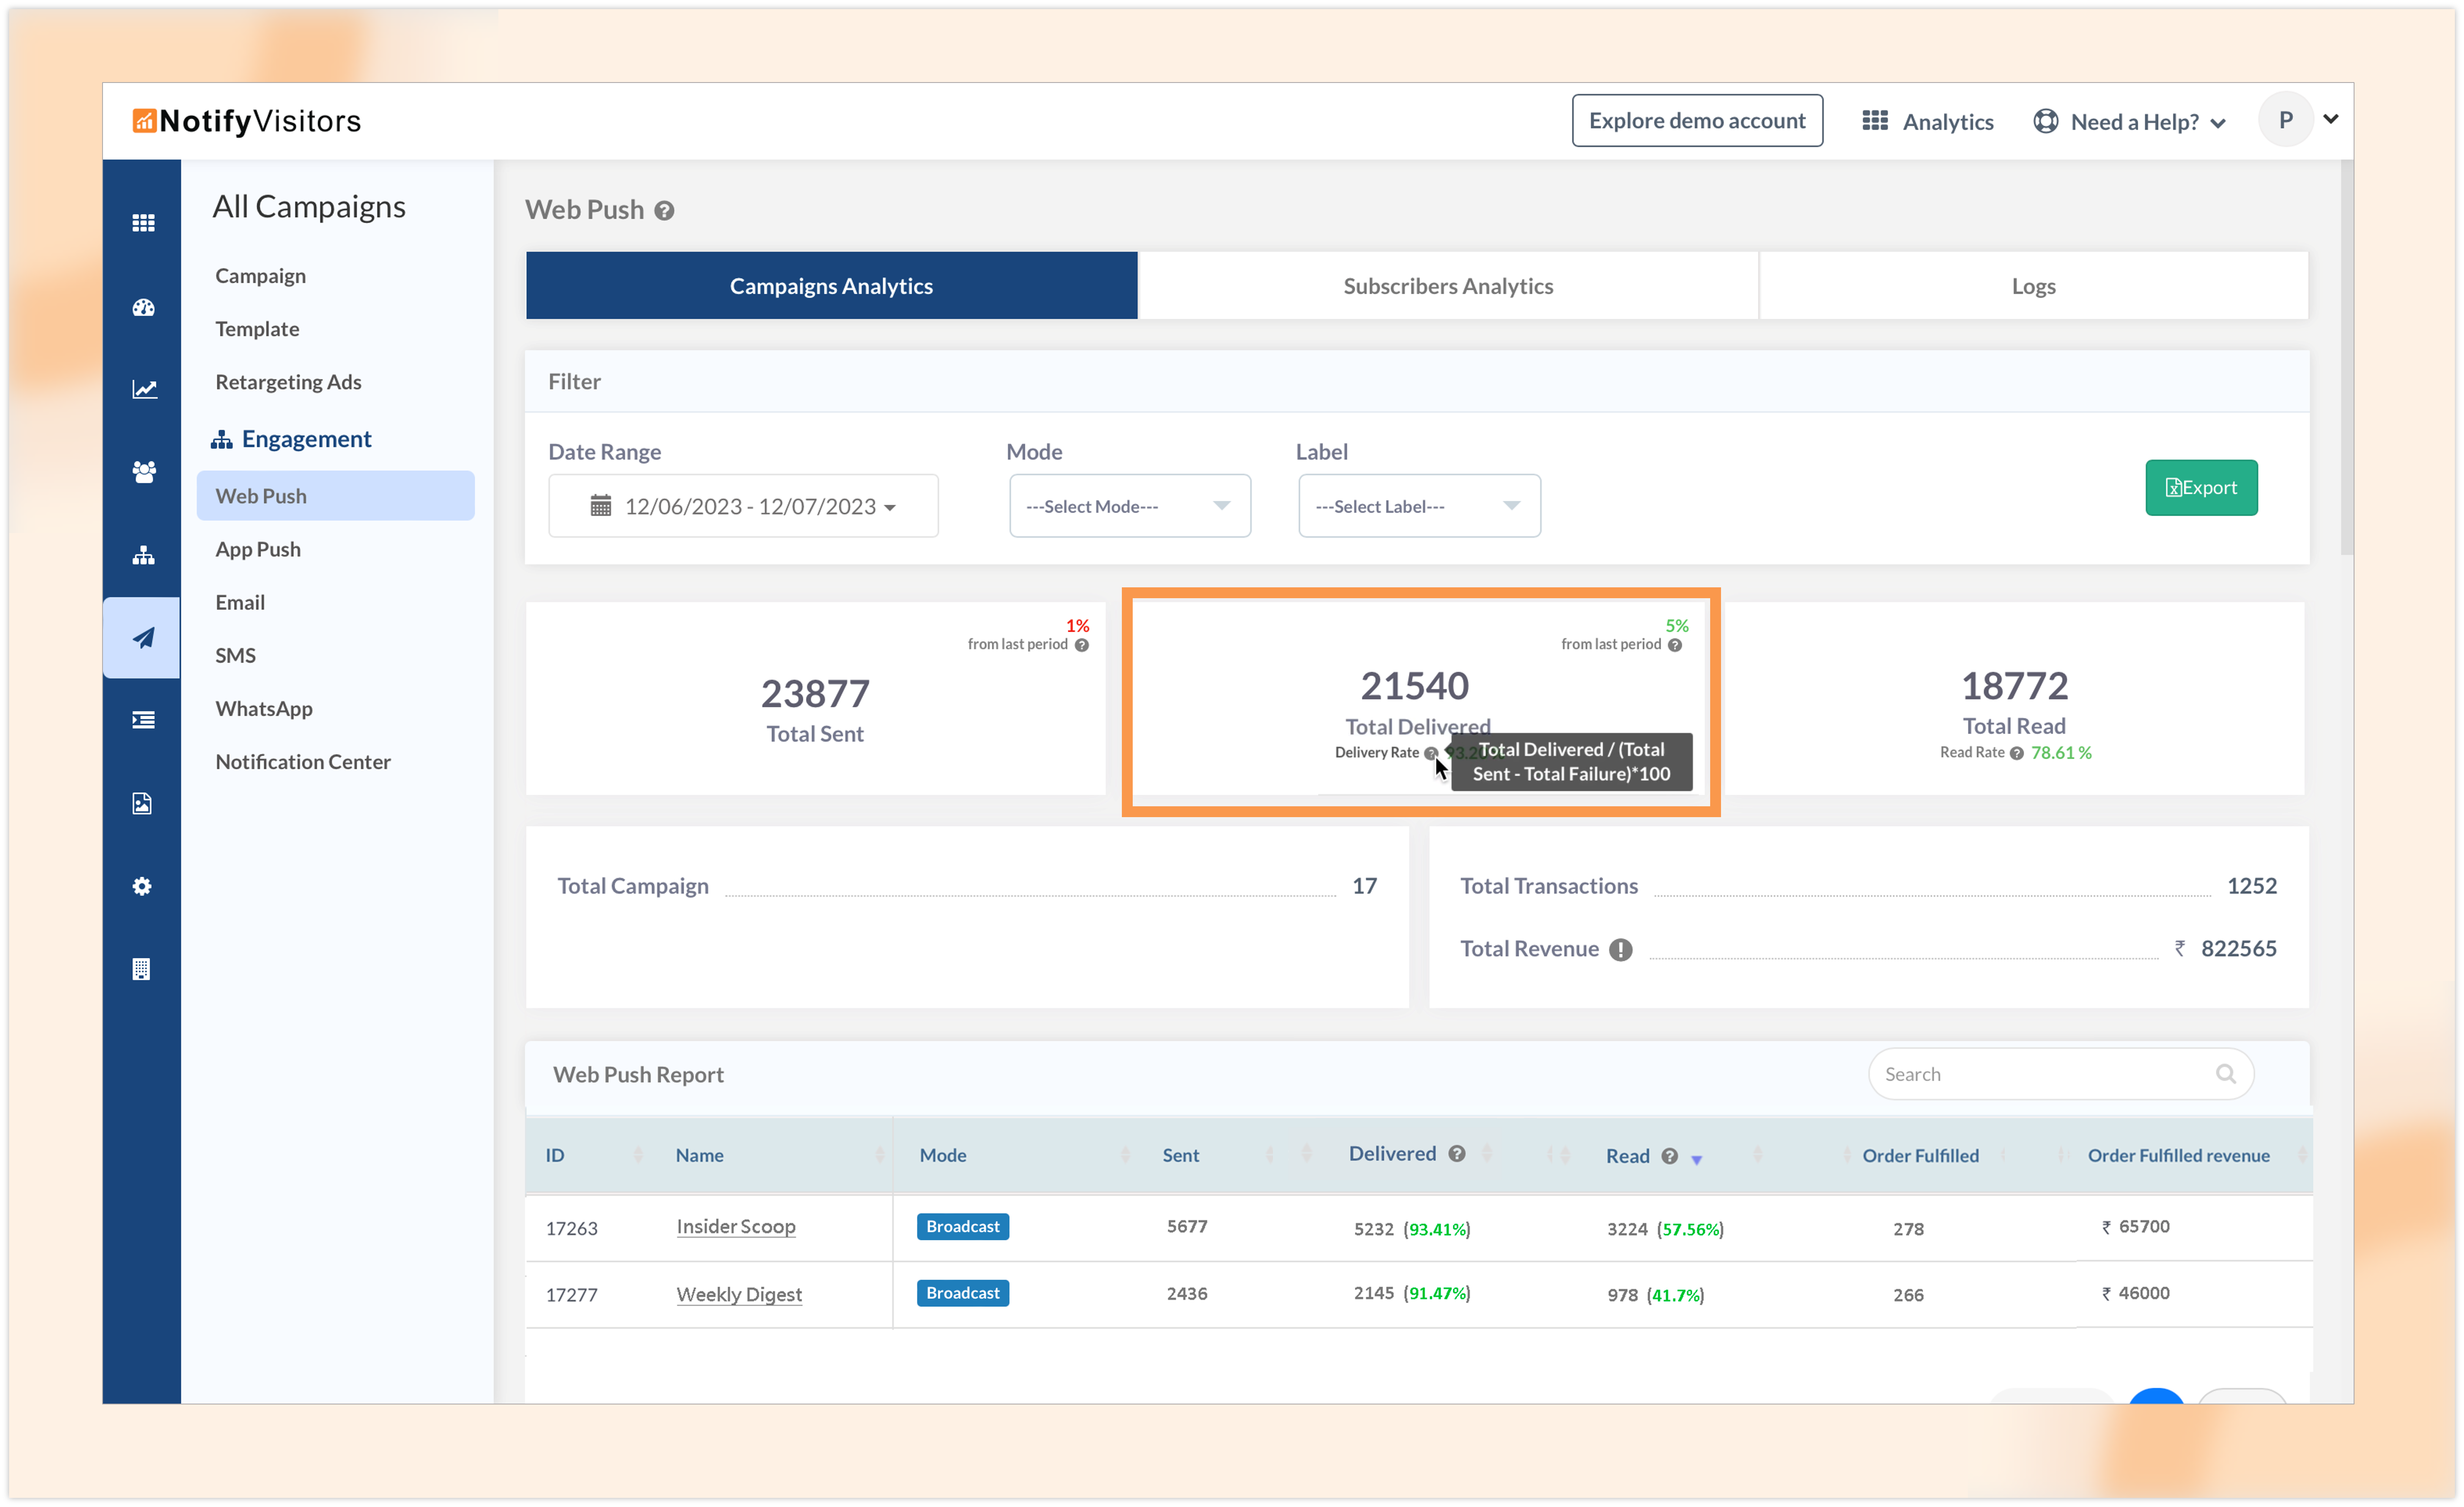
Task: Click the grid/dashboard icon top-left sidebar
Action: tap(144, 222)
